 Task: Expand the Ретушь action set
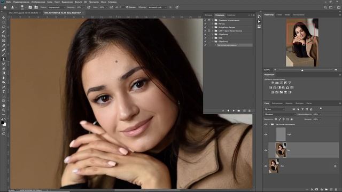(x=213, y=23)
